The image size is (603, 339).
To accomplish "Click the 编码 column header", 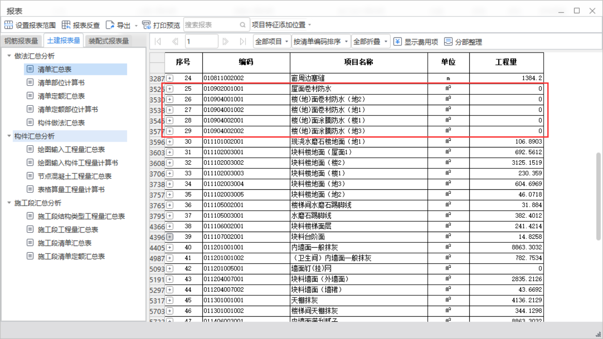I will click(246, 62).
